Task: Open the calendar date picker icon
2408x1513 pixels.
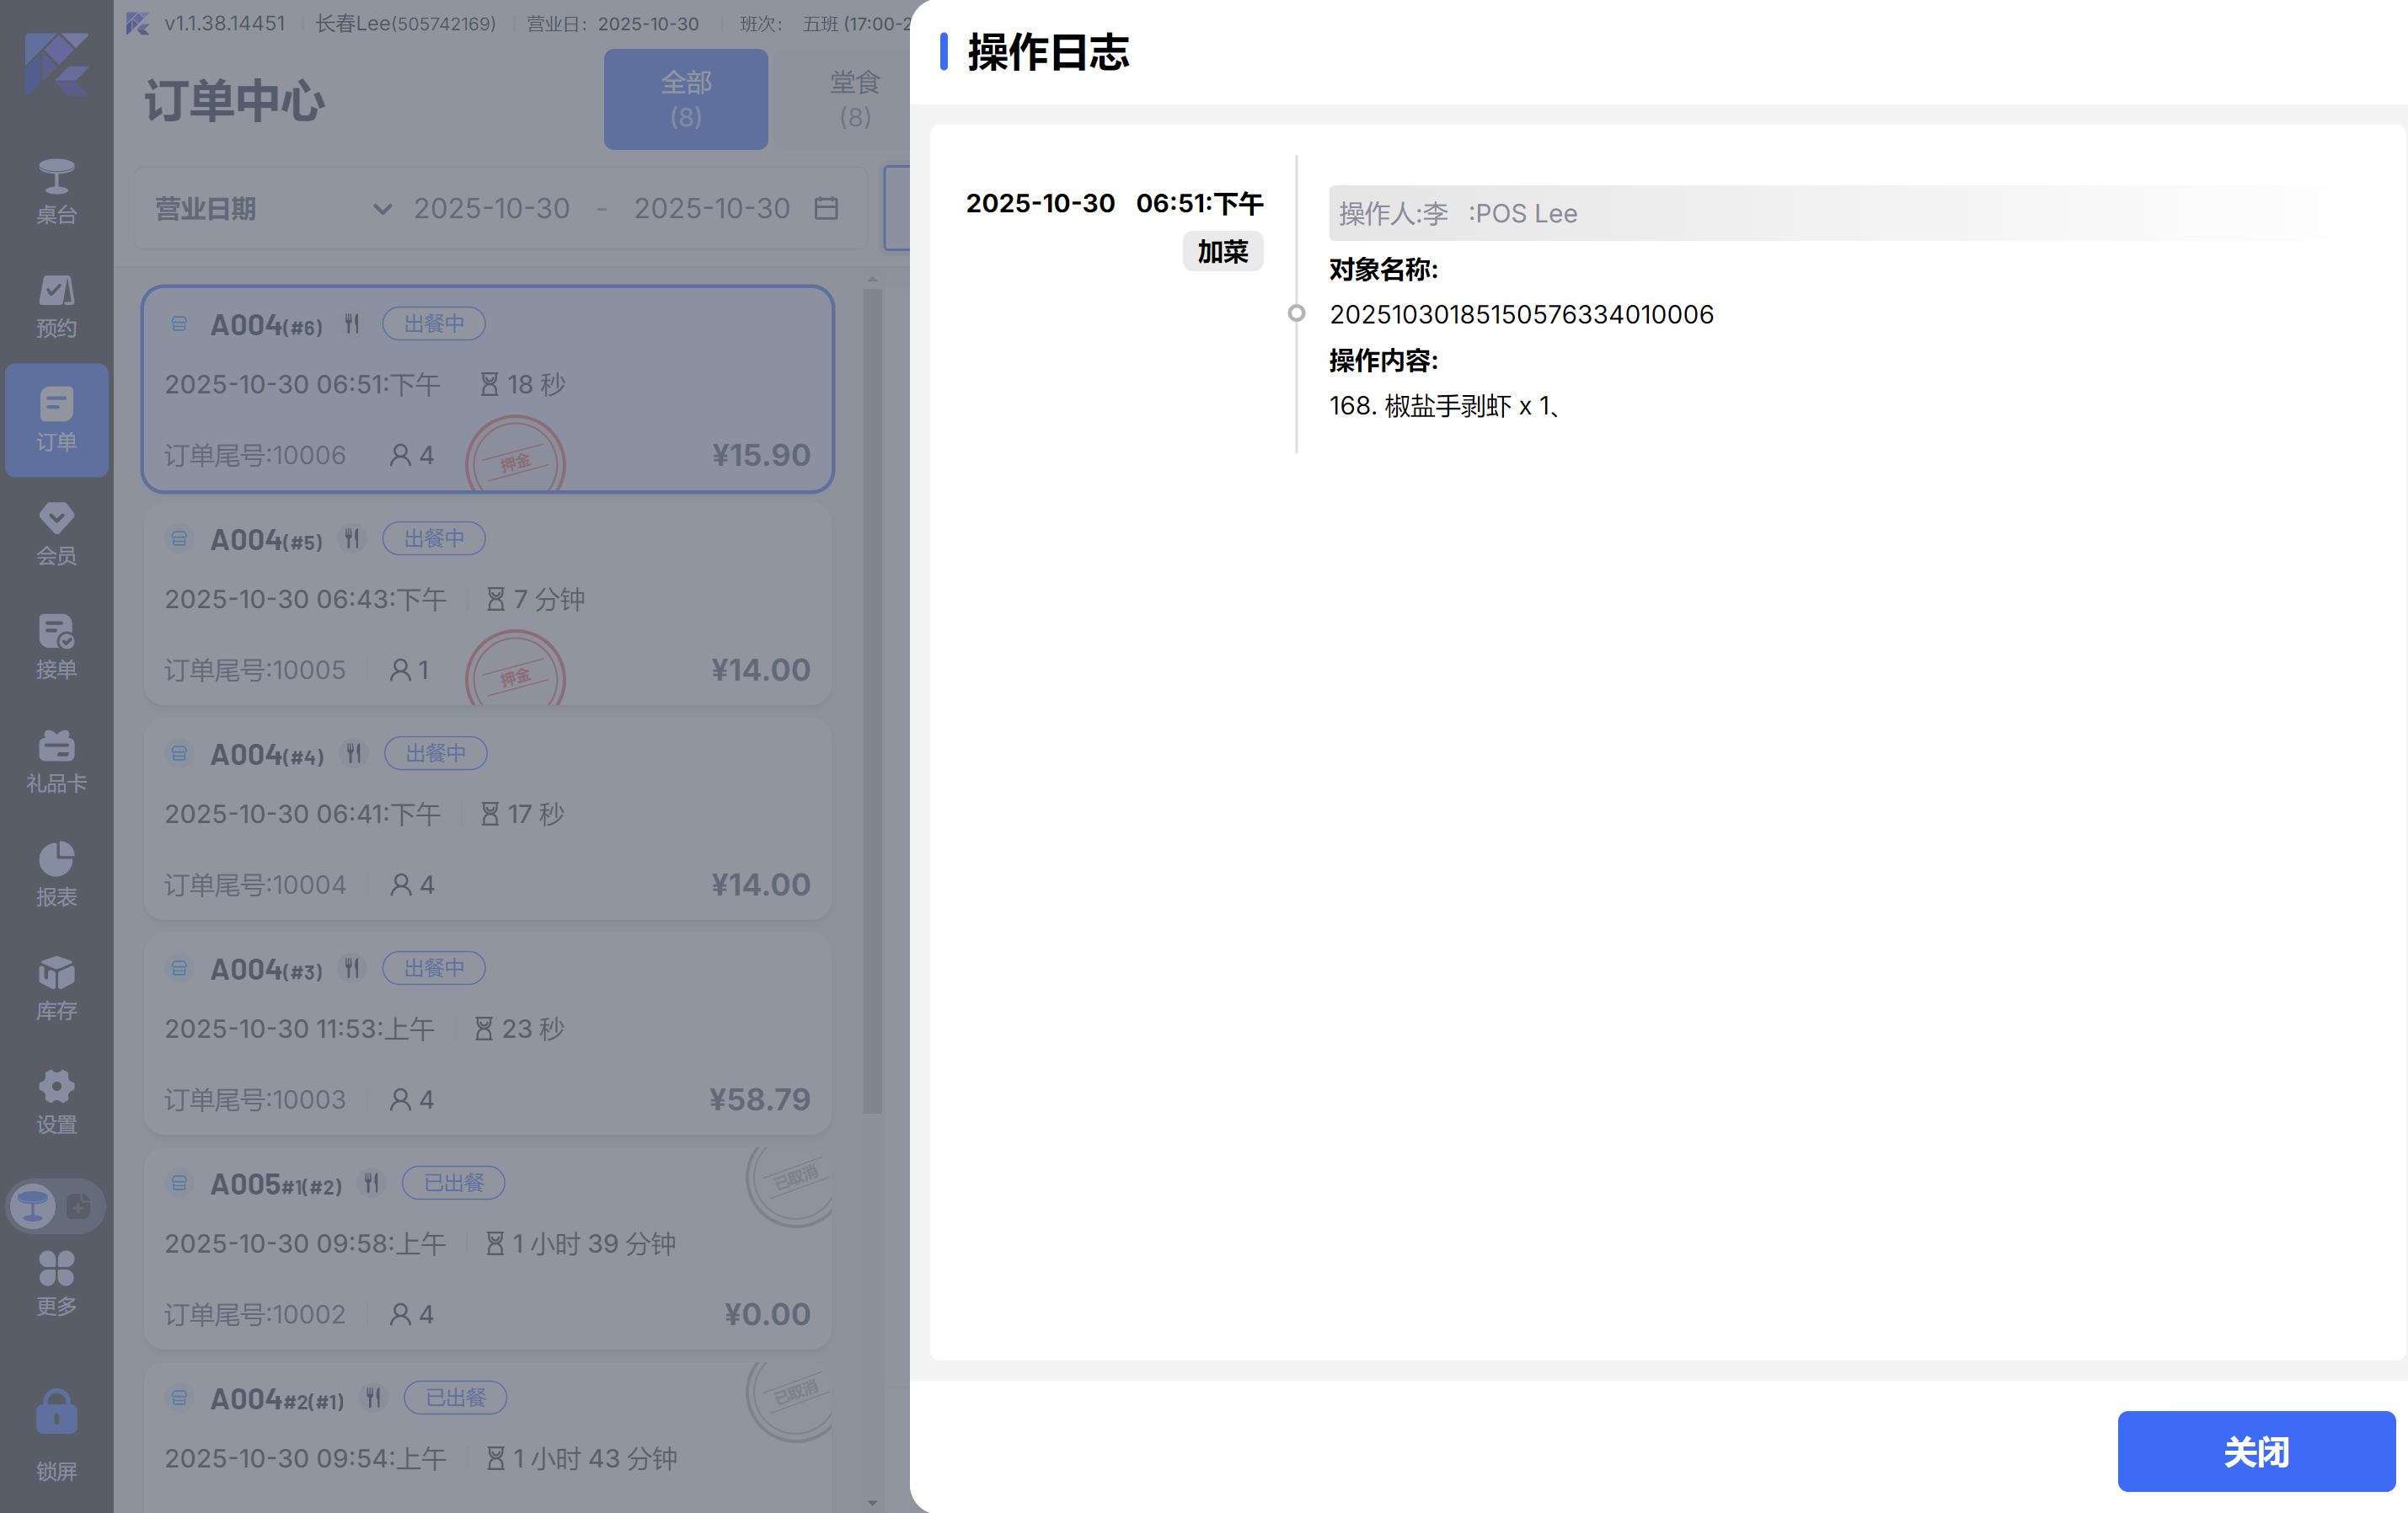Action: pos(826,208)
